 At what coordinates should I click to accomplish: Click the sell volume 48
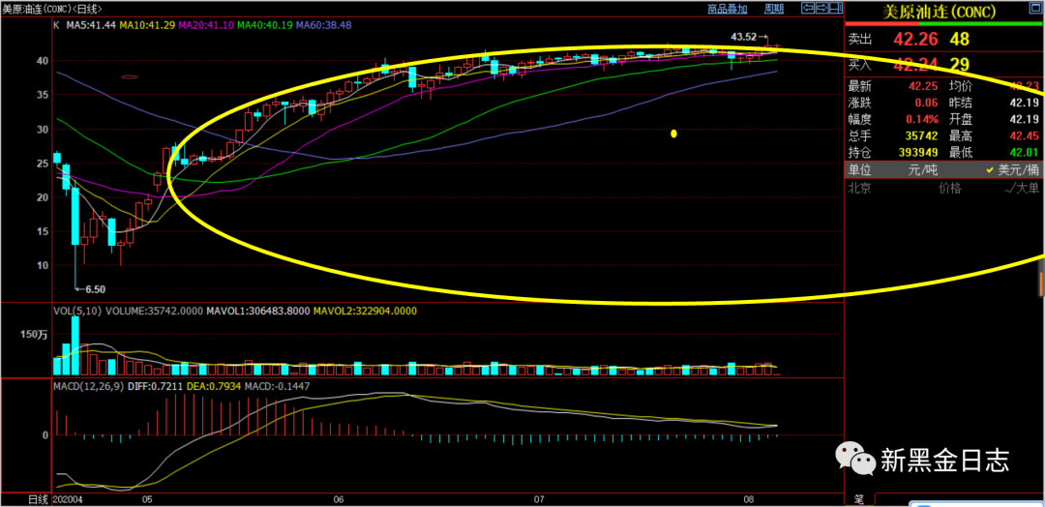click(x=960, y=40)
